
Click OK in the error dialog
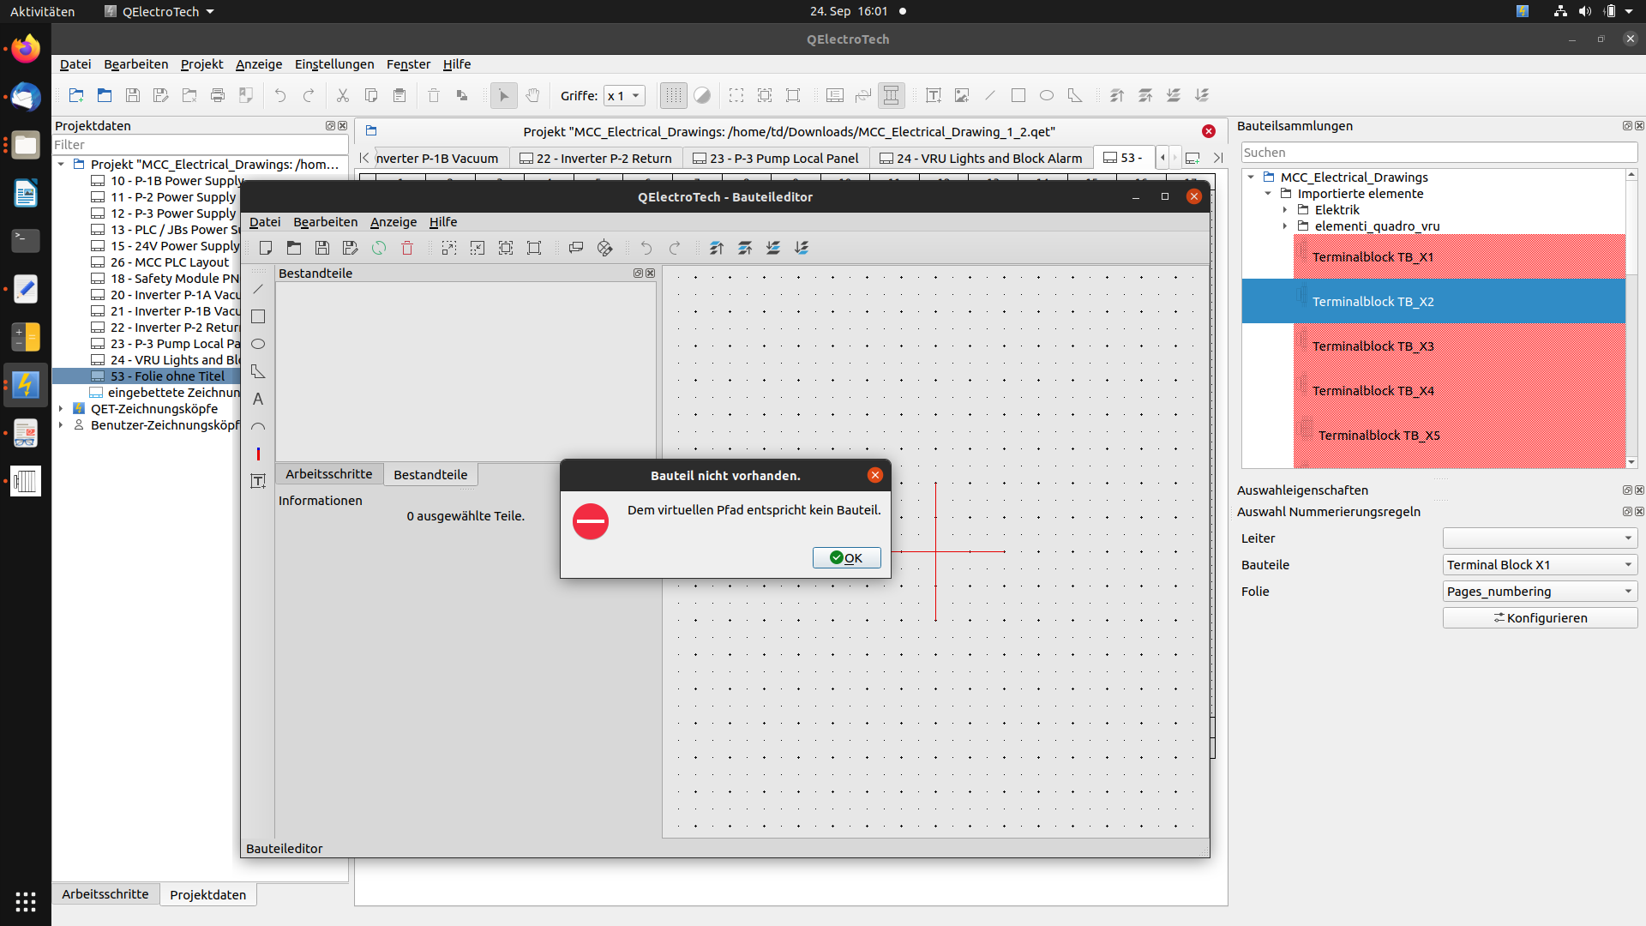pyautogui.click(x=846, y=558)
